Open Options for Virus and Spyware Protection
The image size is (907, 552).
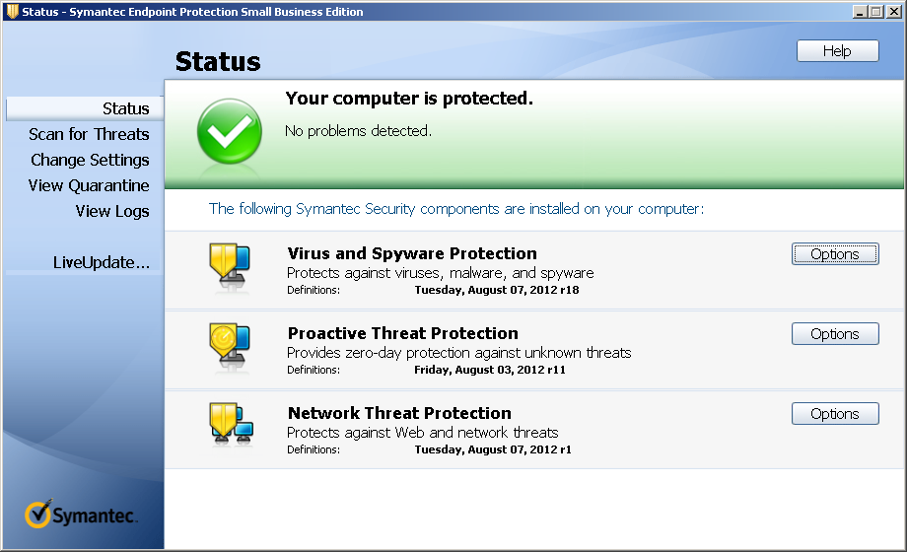(834, 254)
